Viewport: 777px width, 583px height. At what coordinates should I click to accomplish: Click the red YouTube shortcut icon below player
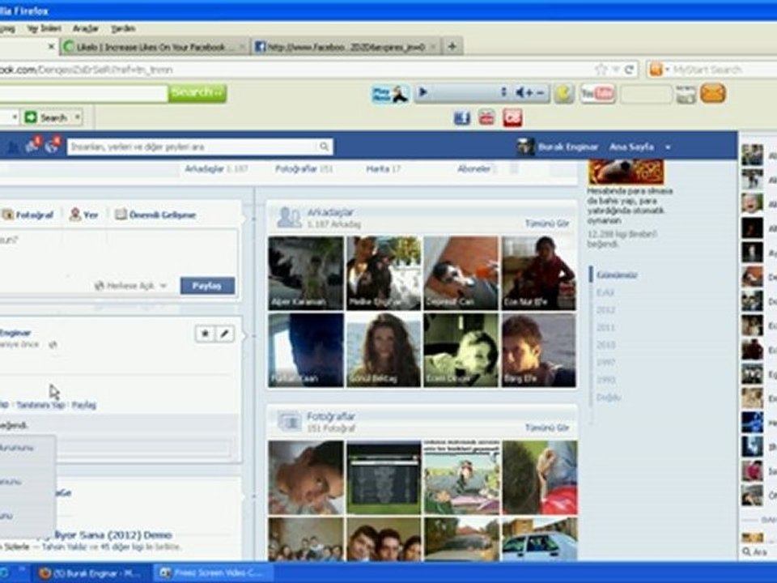[486, 117]
